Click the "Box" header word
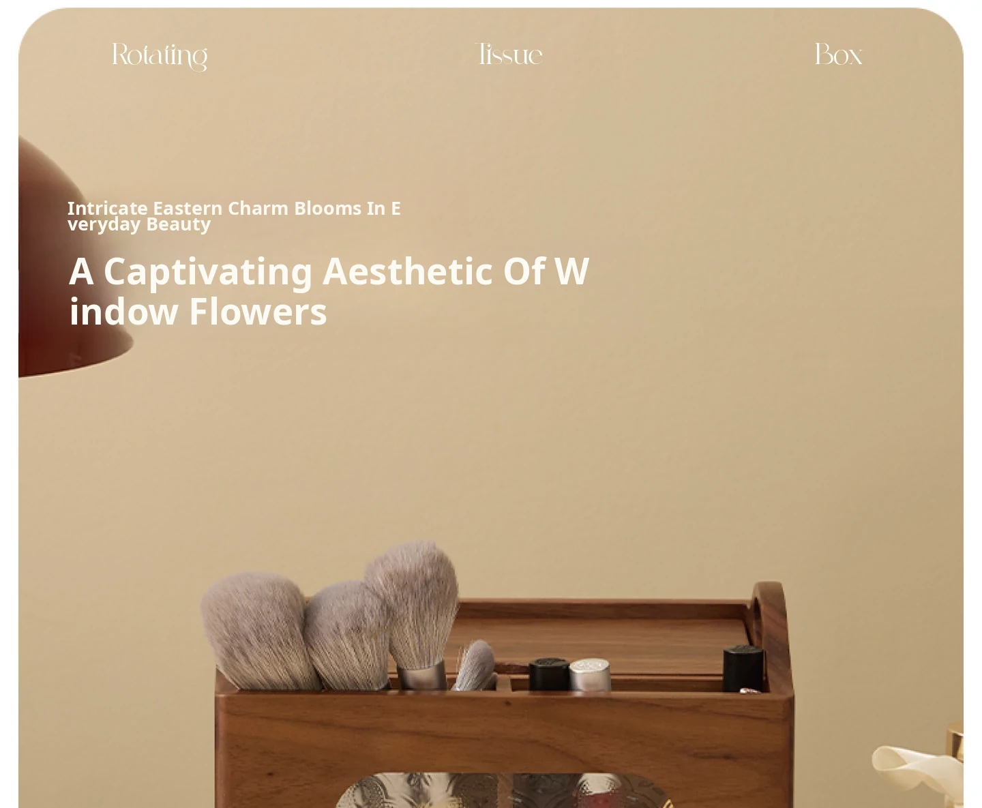The image size is (982, 808). (838, 54)
